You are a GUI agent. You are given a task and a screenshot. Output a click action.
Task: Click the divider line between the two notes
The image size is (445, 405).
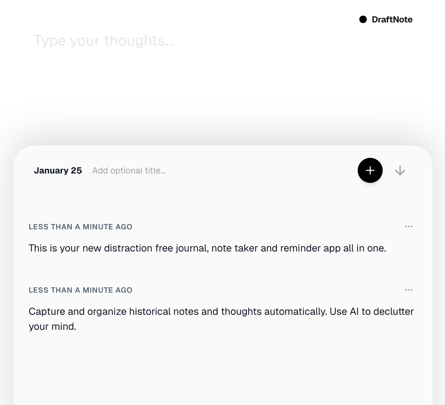coord(223,268)
